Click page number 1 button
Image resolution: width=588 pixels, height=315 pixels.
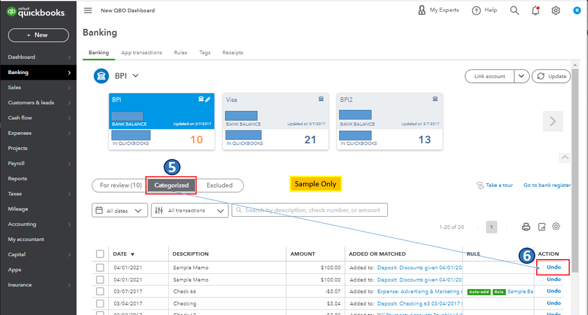point(491,227)
